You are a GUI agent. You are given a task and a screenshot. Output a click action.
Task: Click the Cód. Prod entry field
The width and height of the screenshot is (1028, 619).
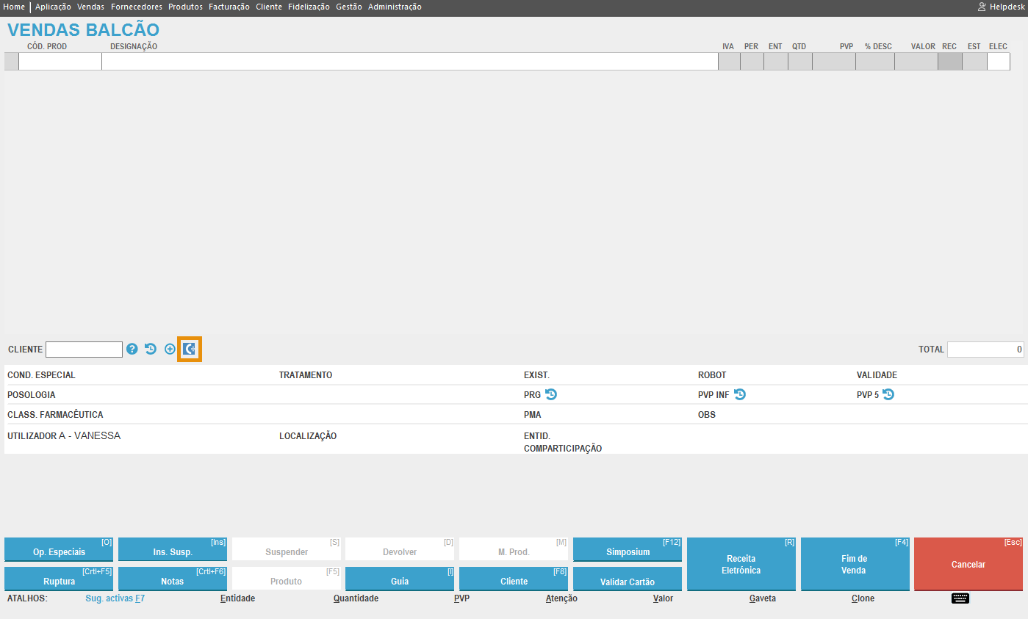tap(60, 62)
